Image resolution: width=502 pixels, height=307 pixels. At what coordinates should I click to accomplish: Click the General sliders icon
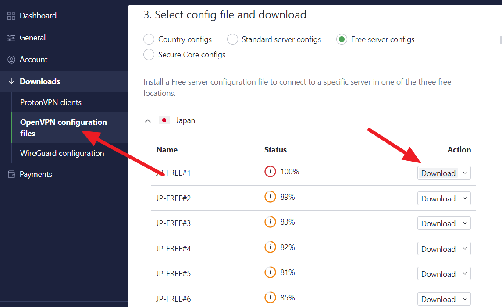coord(11,38)
